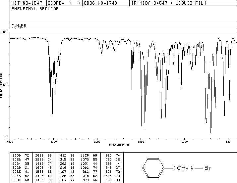
Task: Click the peak table value "1216"
Action: (x=62, y=167)
